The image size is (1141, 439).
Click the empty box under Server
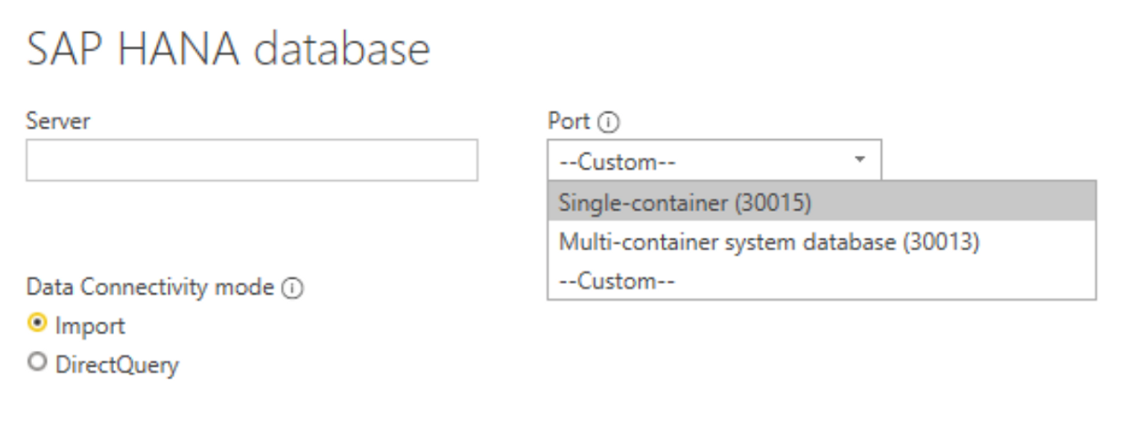pyautogui.click(x=252, y=160)
